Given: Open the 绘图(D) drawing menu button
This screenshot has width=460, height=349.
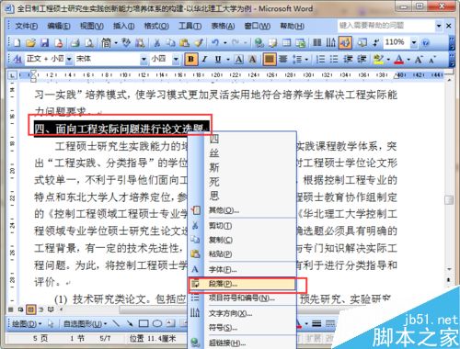Looking at the screenshot, I should tap(27, 323).
